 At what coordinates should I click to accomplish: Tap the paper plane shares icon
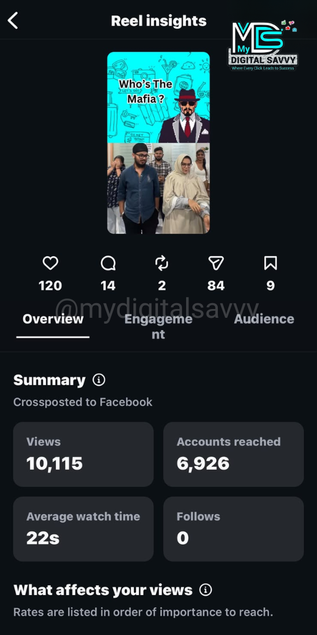coord(216,263)
